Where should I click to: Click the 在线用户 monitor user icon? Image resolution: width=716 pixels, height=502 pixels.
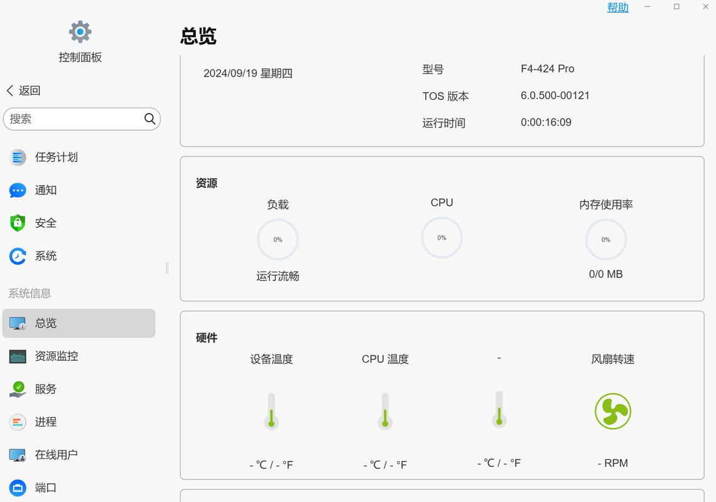[x=18, y=455]
